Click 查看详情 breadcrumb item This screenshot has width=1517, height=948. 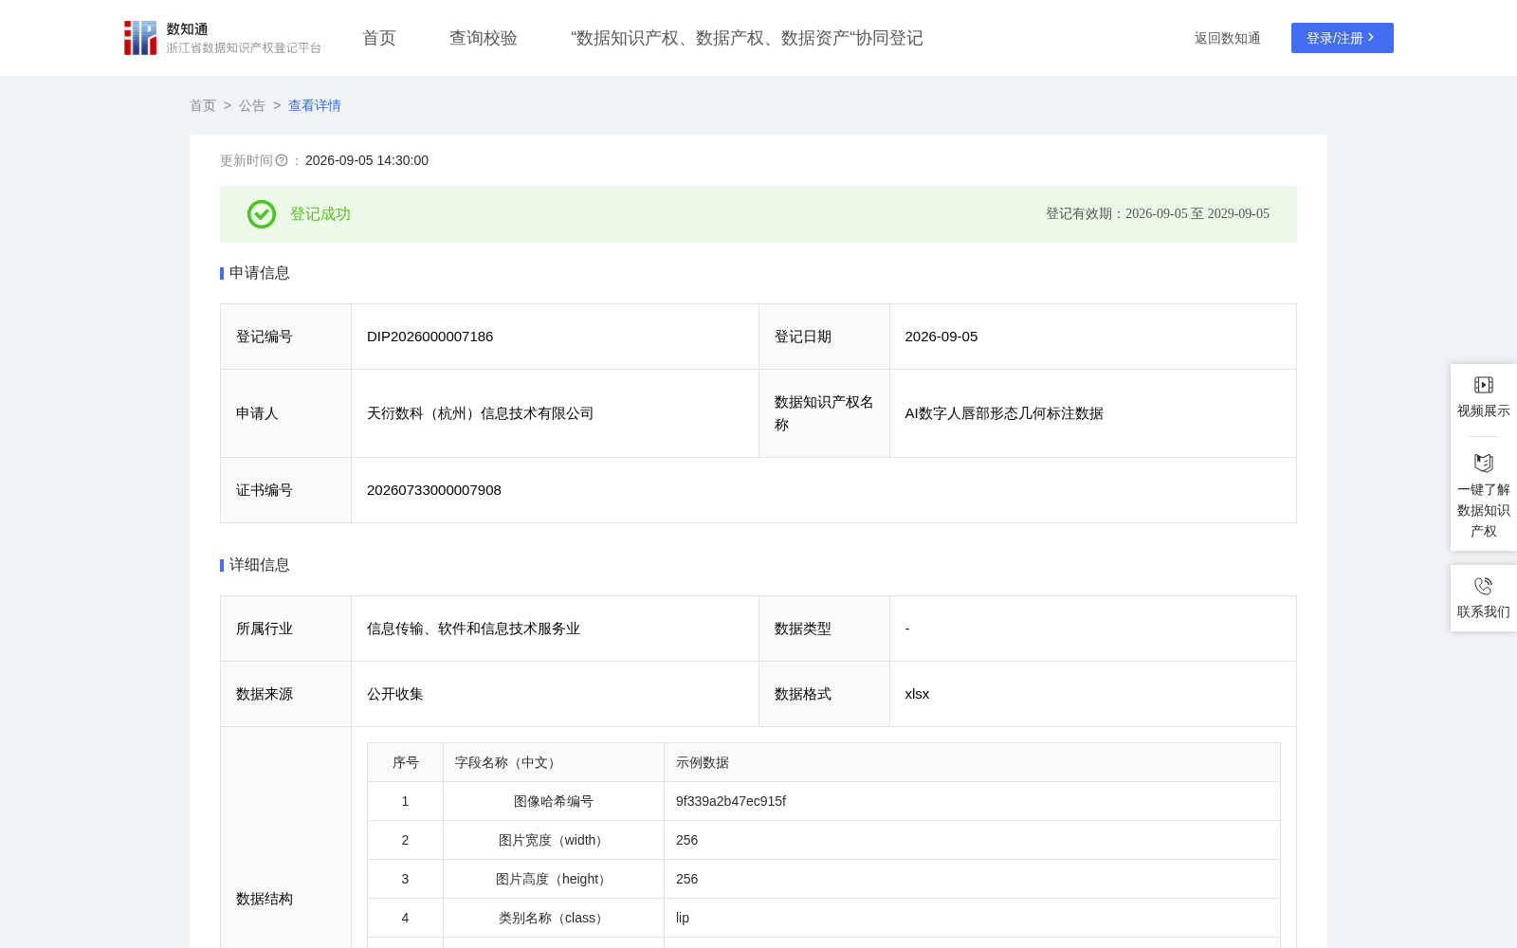(x=315, y=105)
